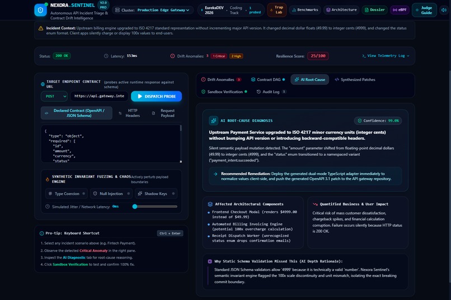Open the Sandbox Verification tab
This screenshot has height=300, width=451.
point(224,92)
